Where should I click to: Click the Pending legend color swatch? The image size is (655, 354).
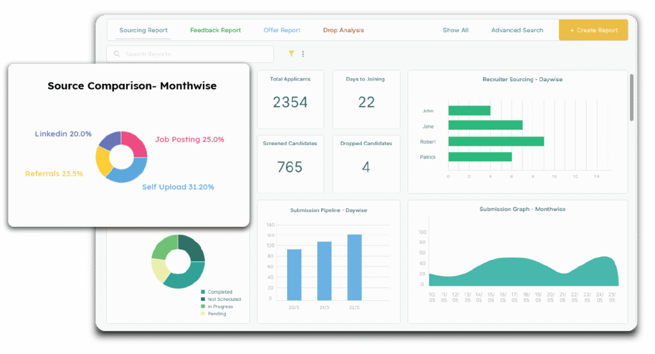203,314
